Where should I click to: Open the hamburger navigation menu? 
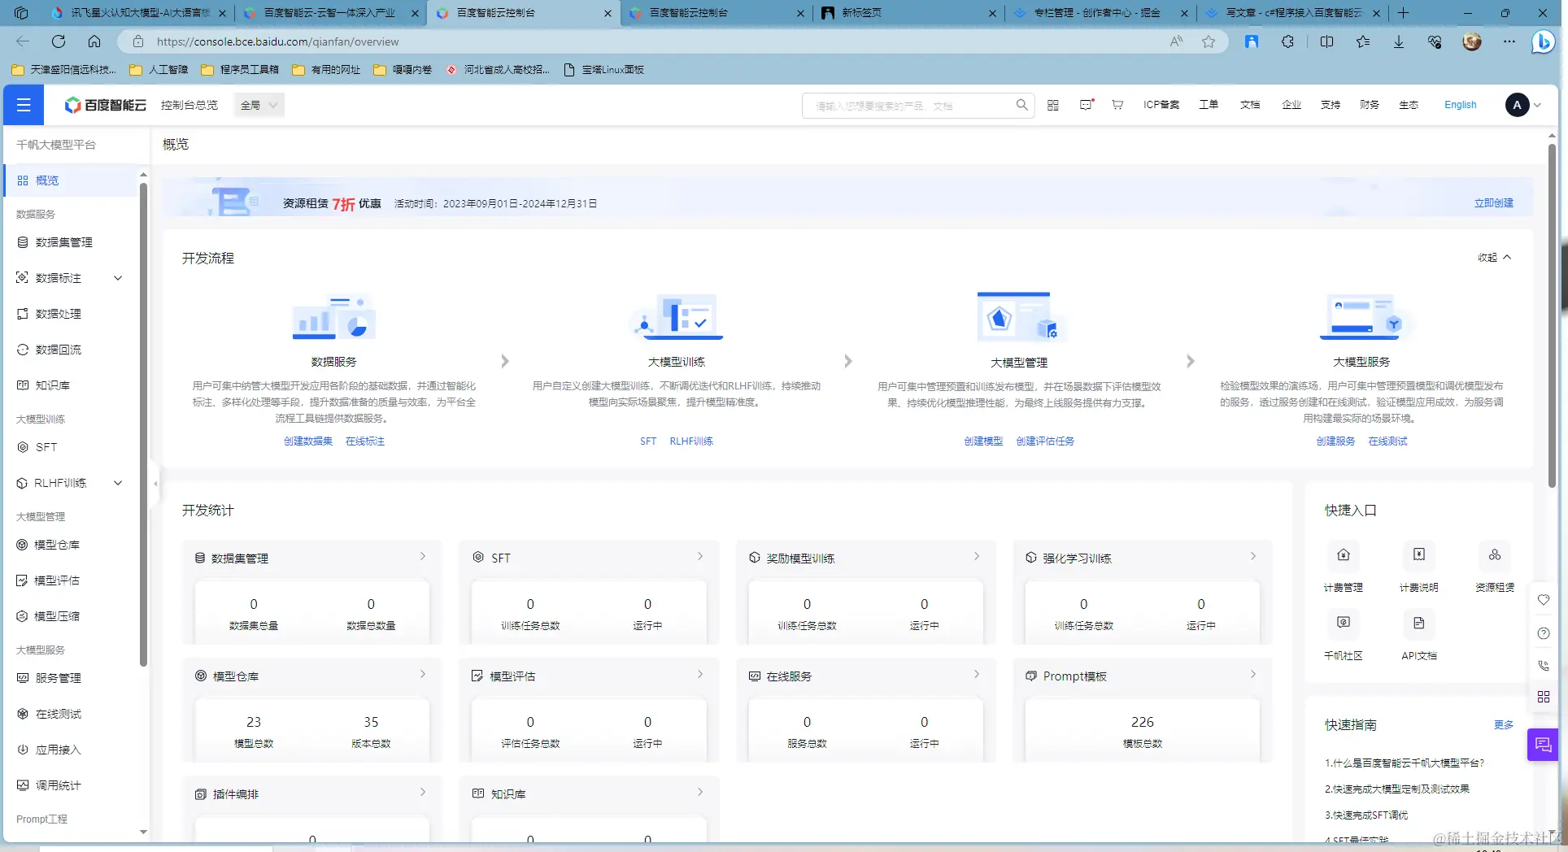pyautogui.click(x=24, y=105)
